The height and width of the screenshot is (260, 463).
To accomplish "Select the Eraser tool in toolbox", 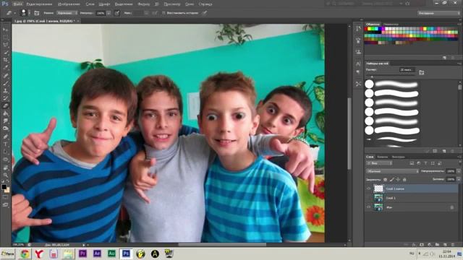I will tap(5, 106).
